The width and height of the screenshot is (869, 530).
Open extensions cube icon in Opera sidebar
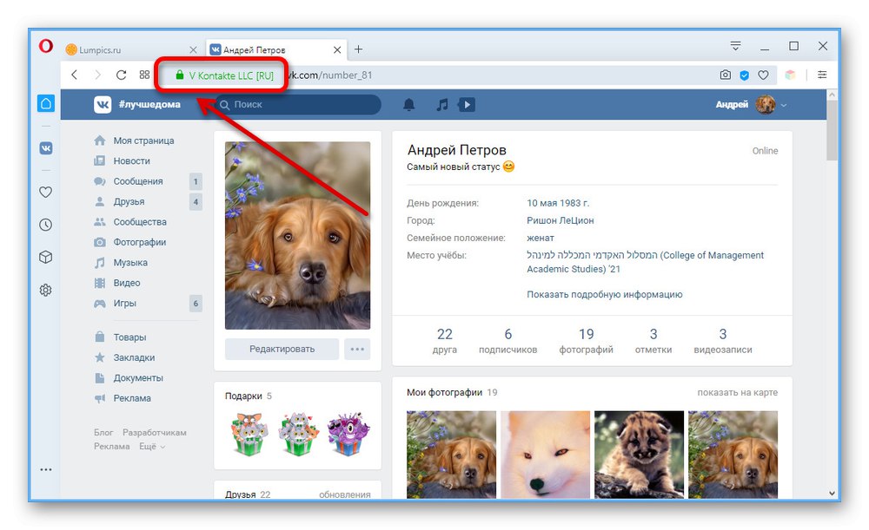[x=46, y=258]
